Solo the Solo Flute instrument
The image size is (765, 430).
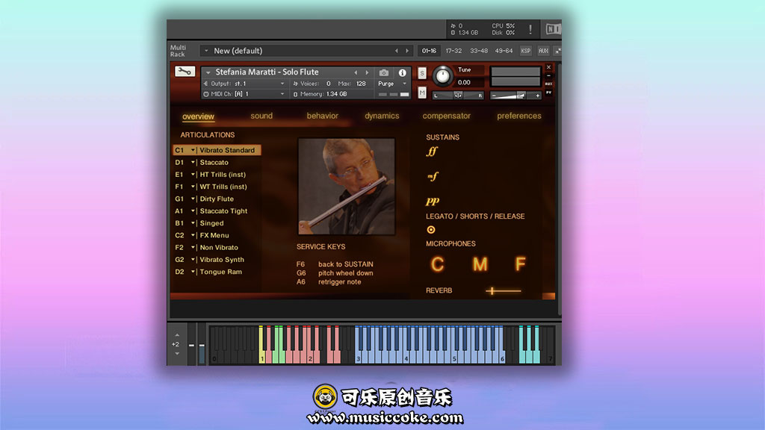click(422, 74)
